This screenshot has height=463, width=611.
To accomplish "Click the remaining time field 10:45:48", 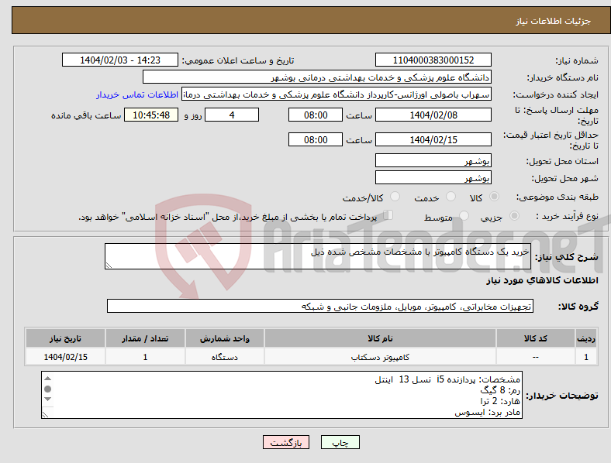I will tap(151, 115).
